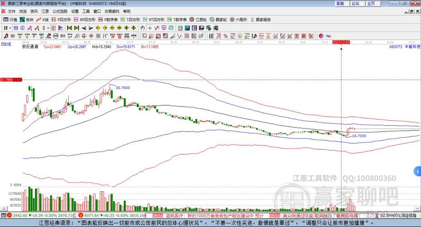The image size is (421, 227).
Task: Click the 主页 homepage button
Action: (373, 4)
